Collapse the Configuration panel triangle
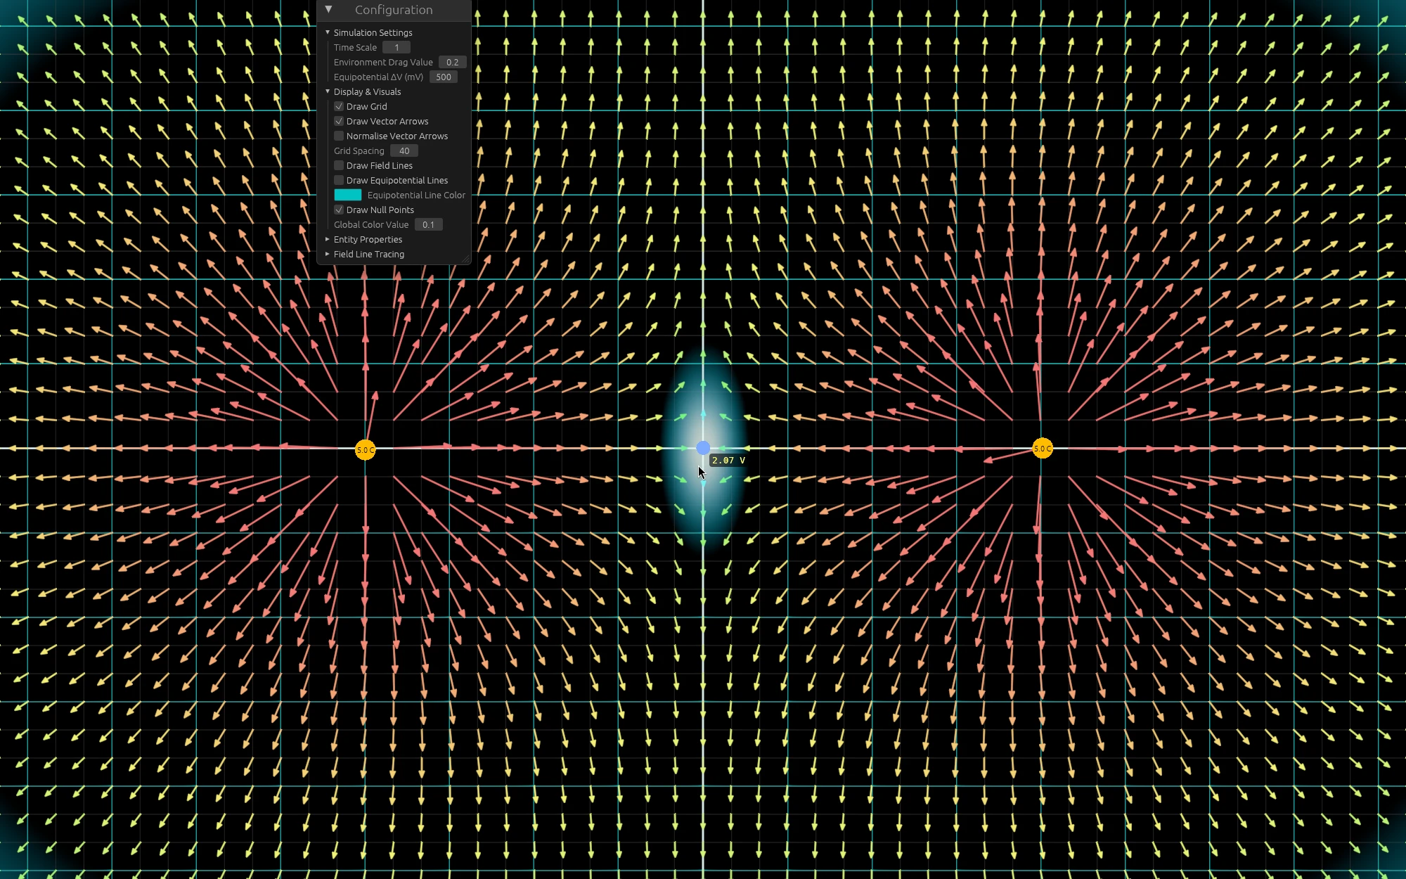Screen dimensions: 1406x879 click(328, 10)
